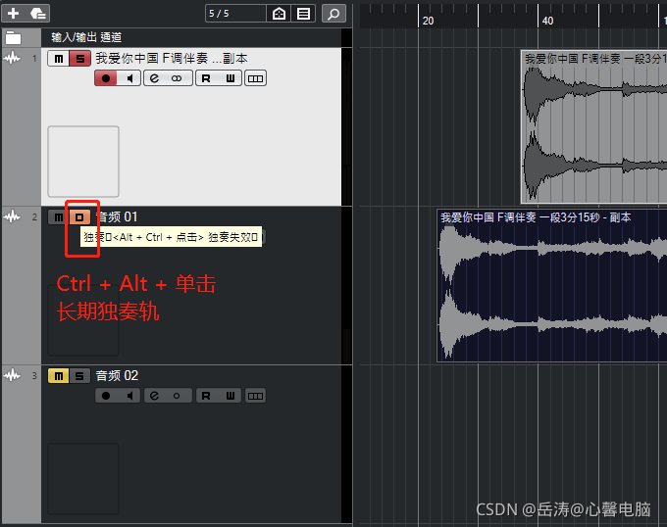This screenshot has width=667, height=527.
Task: Click the 5 / 5 track count field
Action: coord(235,14)
